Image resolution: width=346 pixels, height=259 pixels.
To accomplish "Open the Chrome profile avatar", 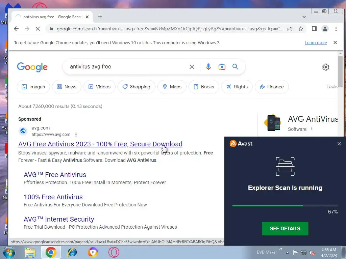I will [325, 29].
